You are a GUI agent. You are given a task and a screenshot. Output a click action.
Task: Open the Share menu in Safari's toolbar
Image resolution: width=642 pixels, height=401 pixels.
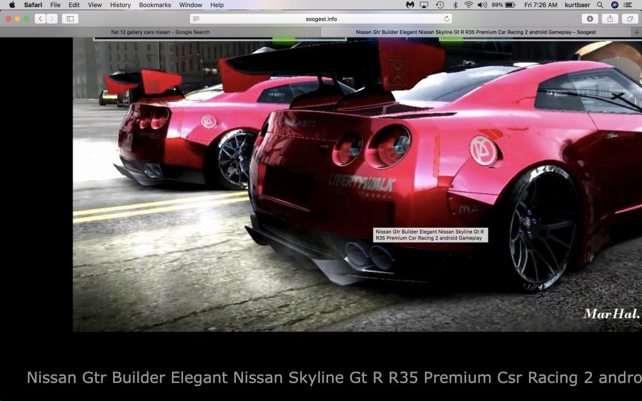tap(610, 19)
